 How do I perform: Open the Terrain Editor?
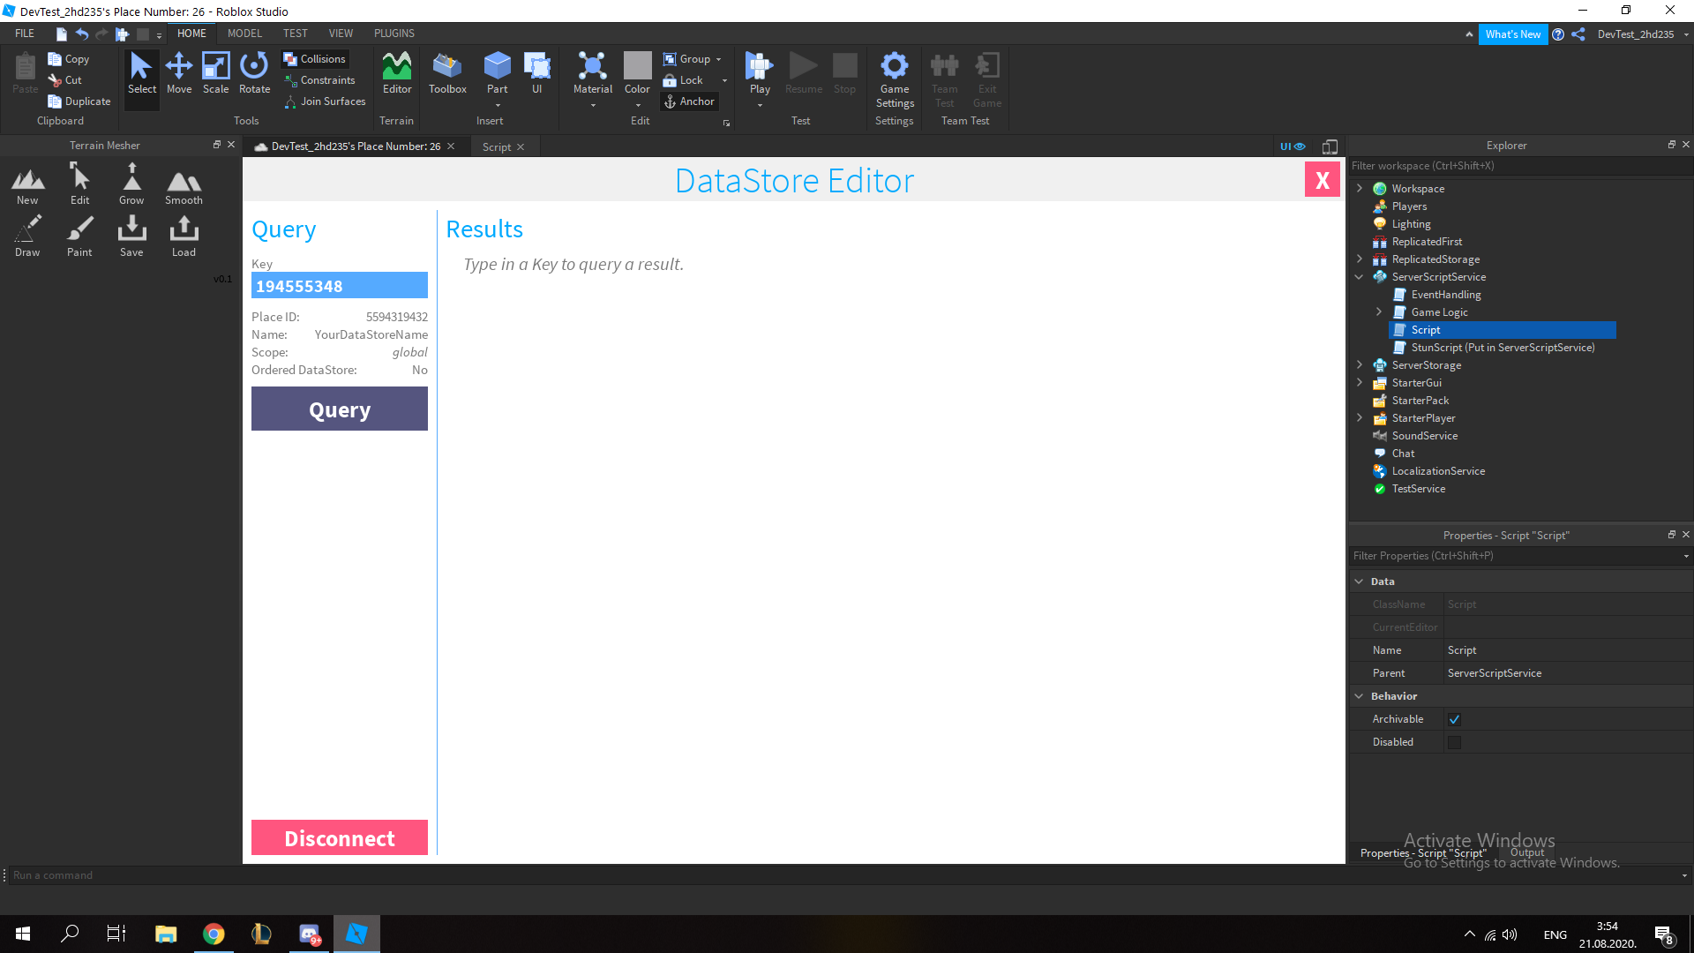click(396, 77)
